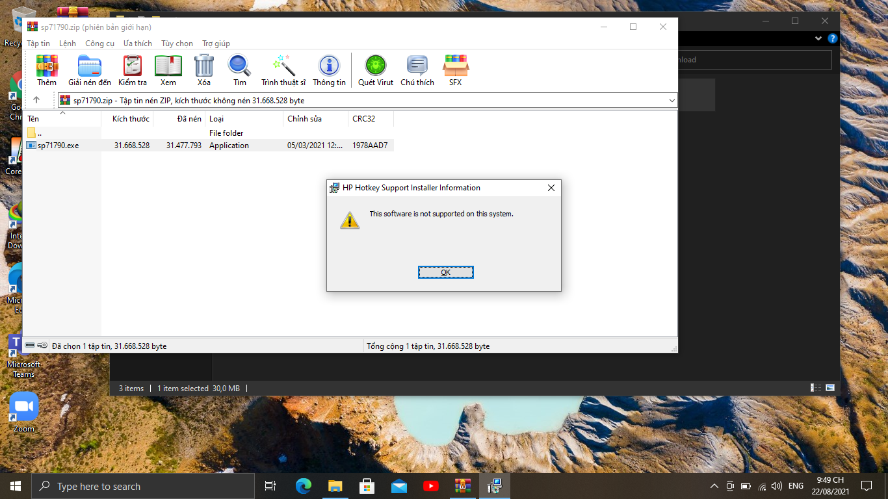This screenshot has width=888, height=499.
Task: Open the parent folder entry '..'
Action: pos(40,133)
